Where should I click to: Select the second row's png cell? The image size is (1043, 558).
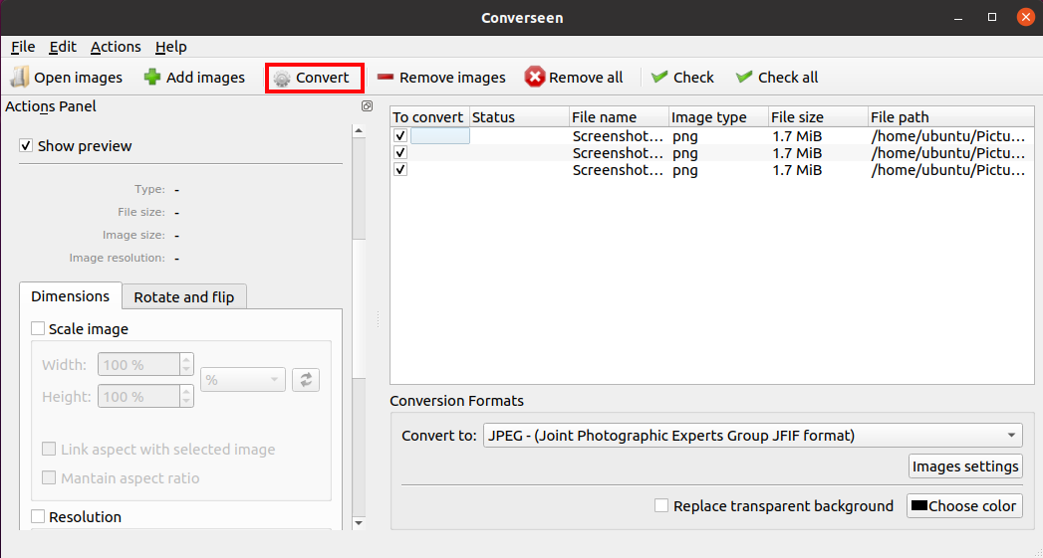718,153
